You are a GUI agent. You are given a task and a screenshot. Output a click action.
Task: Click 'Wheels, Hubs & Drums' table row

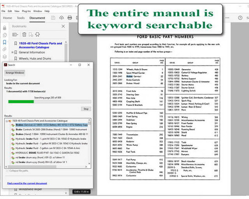coord(138,69)
